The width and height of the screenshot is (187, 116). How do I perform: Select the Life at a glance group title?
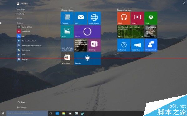pyautogui.click(x=67, y=10)
